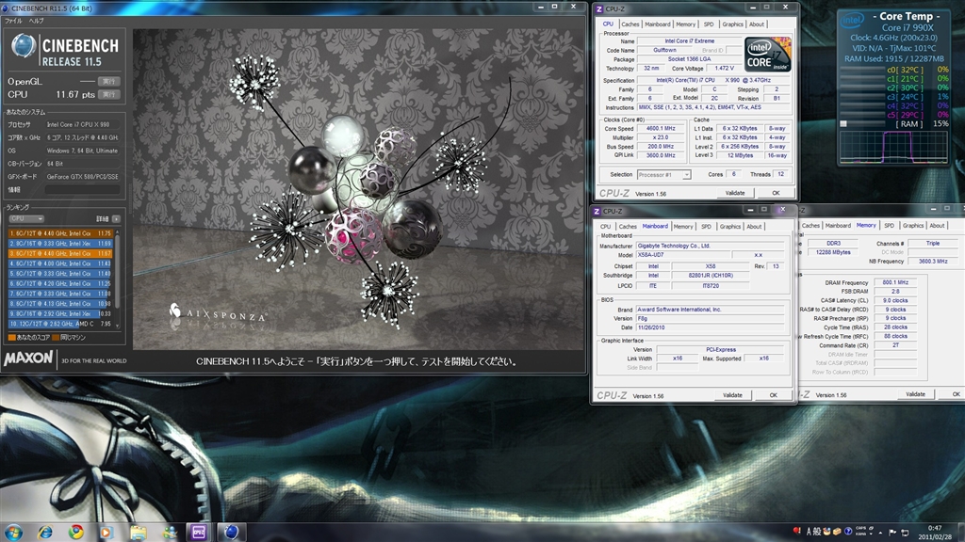Image resolution: width=965 pixels, height=542 pixels.
Task: Click the Windows Start orb
Action: click(x=14, y=532)
